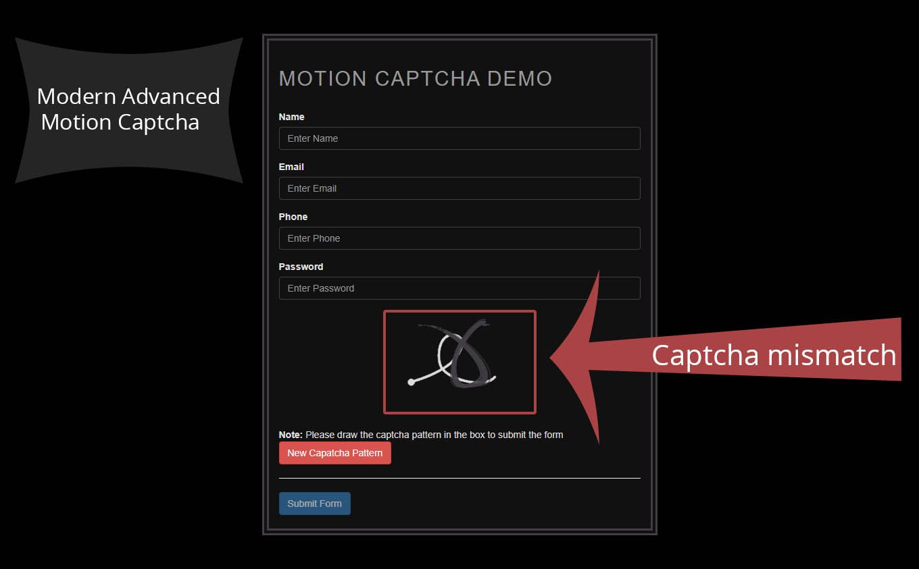Click the Name field label

coord(291,117)
